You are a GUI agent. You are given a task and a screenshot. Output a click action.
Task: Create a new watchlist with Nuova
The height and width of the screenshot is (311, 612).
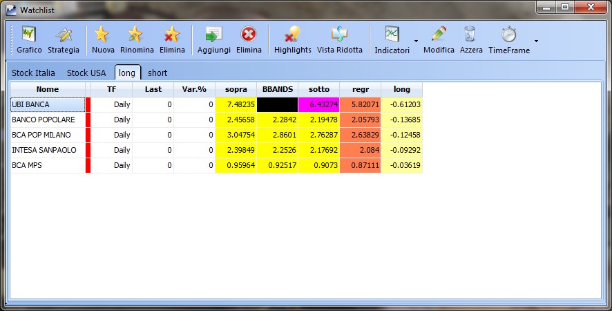click(103, 40)
